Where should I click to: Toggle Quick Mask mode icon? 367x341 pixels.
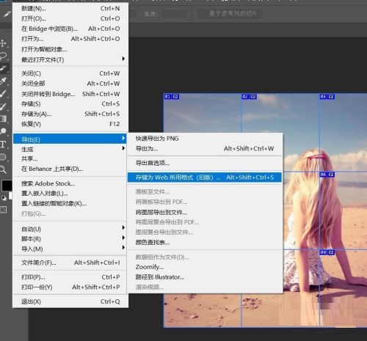tap(3, 210)
